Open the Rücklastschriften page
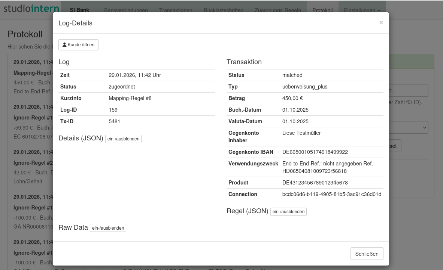443x270 pixels. [223, 10]
